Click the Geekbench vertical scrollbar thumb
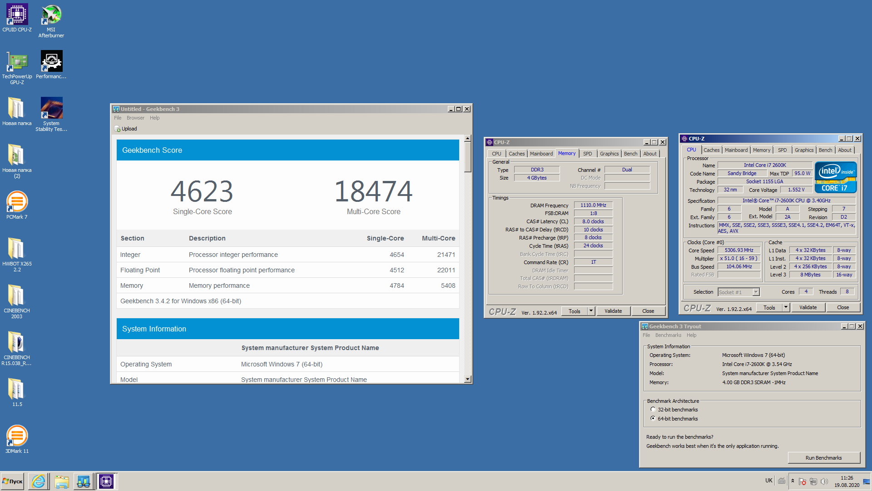The height and width of the screenshot is (491, 872). (468, 157)
